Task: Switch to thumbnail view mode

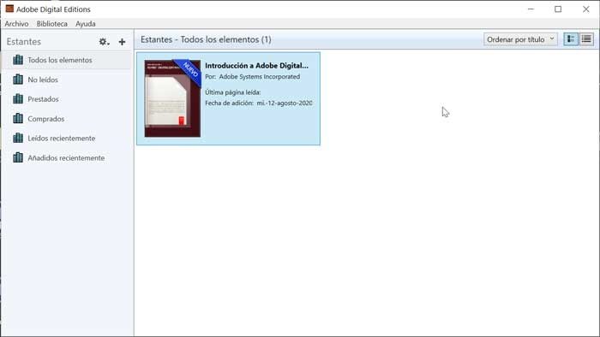Action: pyautogui.click(x=571, y=39)
